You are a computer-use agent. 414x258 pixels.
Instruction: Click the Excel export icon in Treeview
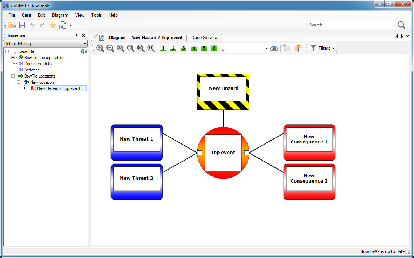(x=84, y=51)
